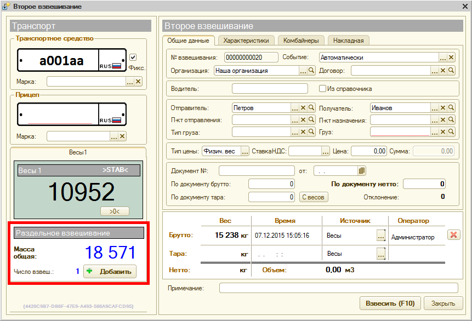Click red X delete button near Оператор

pos(453,235)
